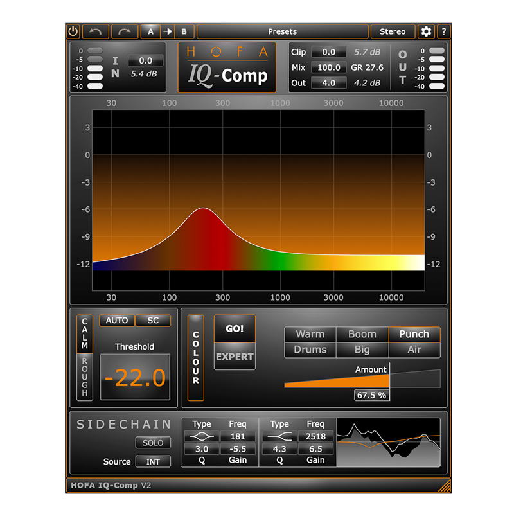Select the Air colour preset
This screenshot has height=514, width=514.
(414, 350)
